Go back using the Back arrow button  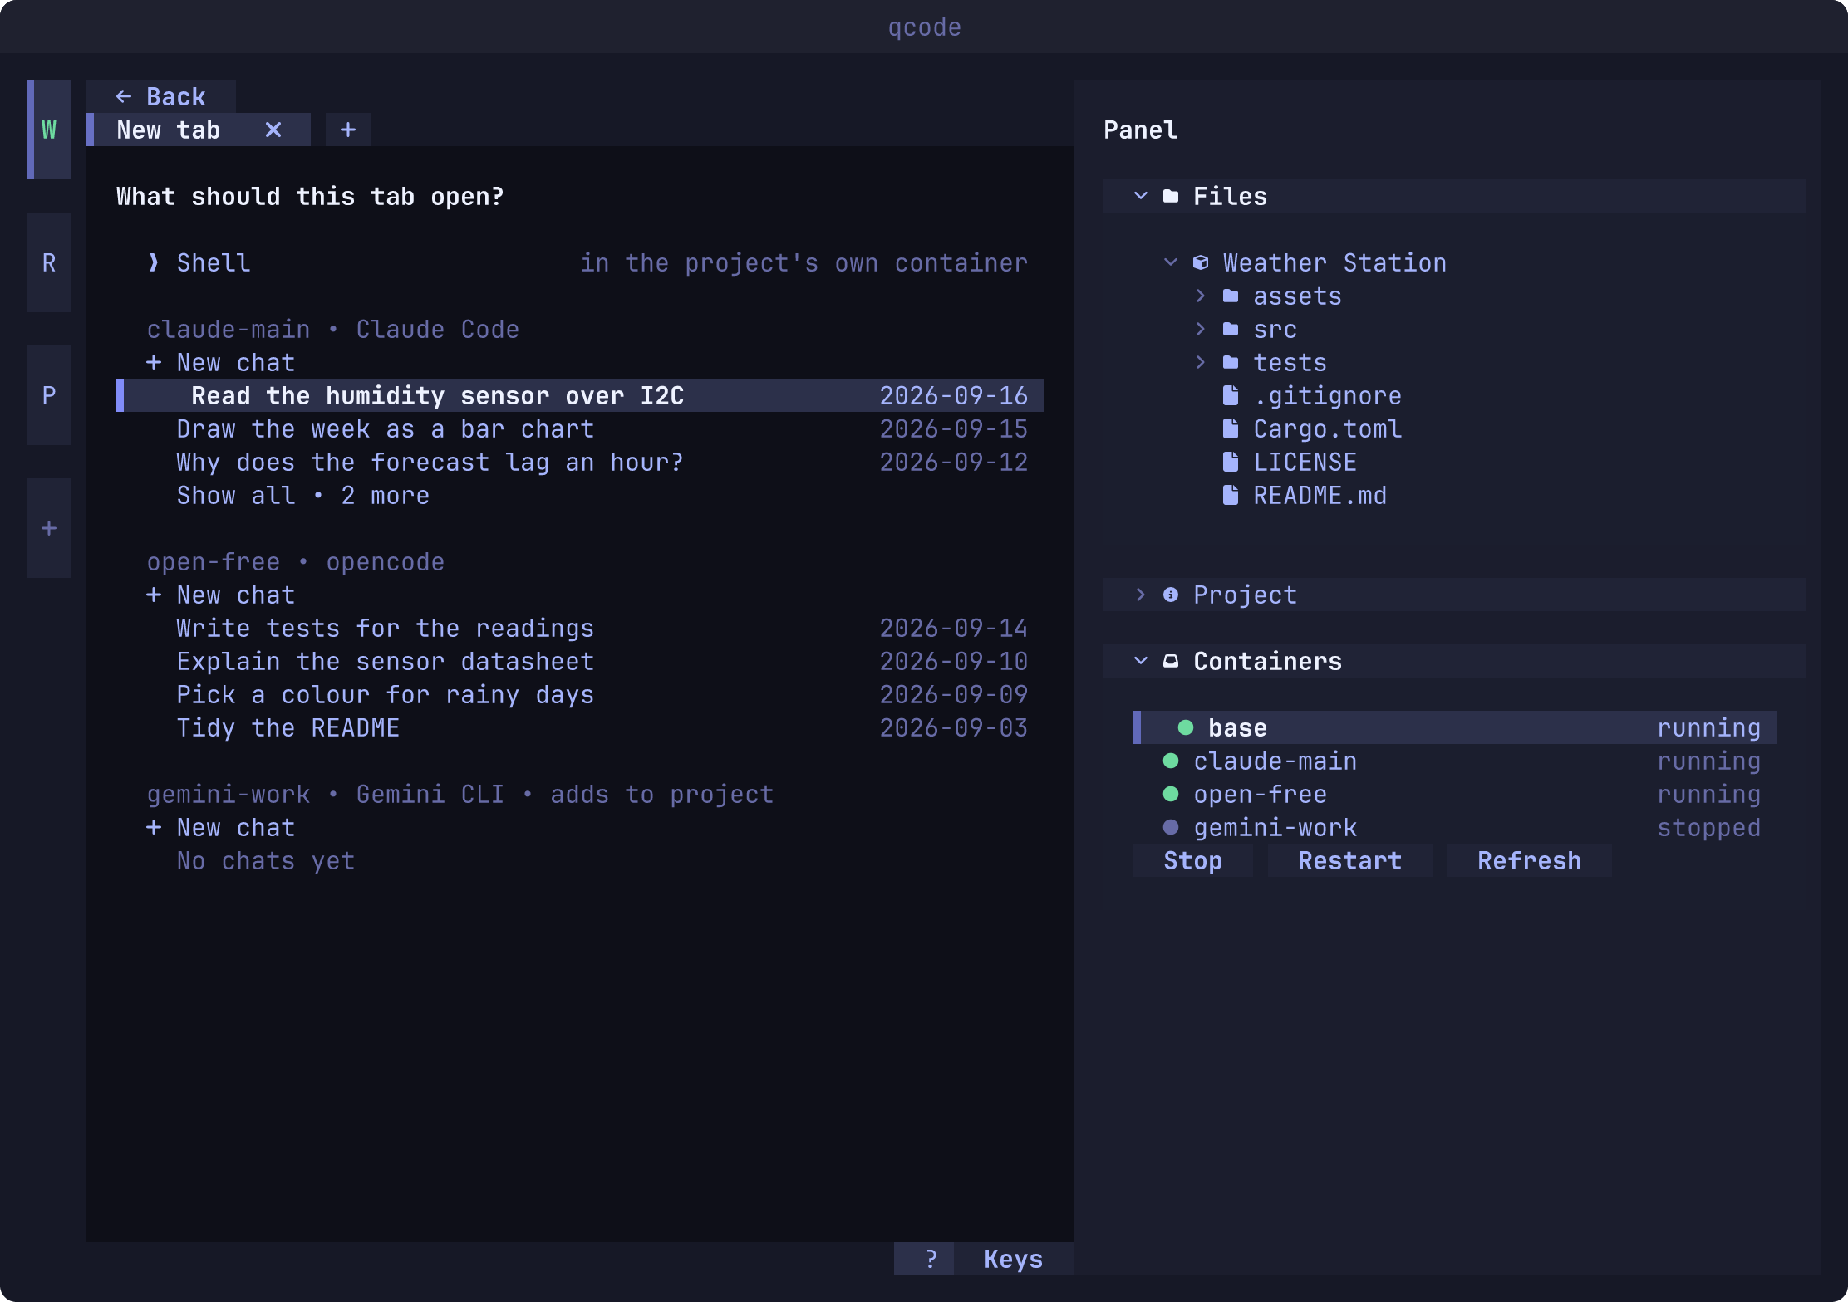tap(160, 96)
